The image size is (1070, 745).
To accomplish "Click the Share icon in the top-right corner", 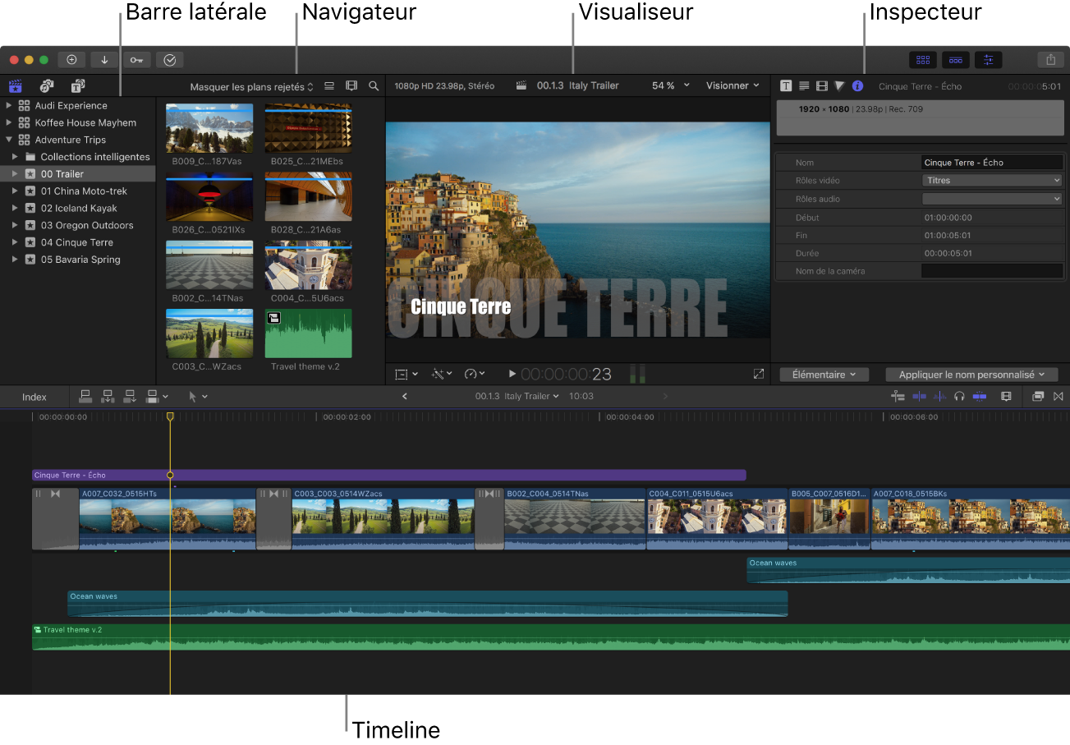I will [x=1050, y=59].
